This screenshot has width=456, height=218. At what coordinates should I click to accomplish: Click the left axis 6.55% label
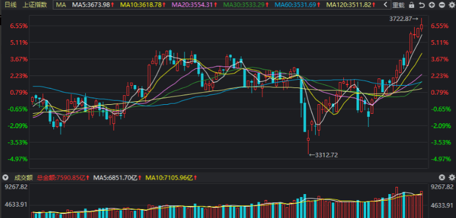click(19, 26)
